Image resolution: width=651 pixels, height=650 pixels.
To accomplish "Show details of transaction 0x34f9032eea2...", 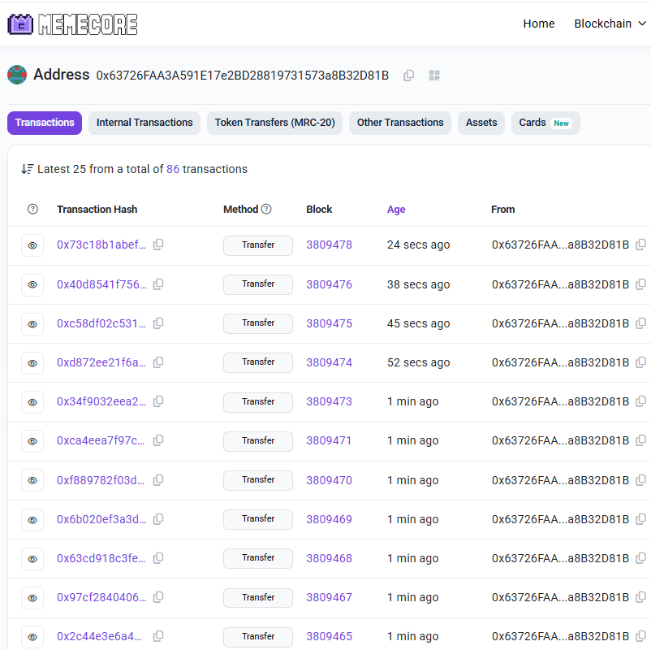I will click(32, 401).
